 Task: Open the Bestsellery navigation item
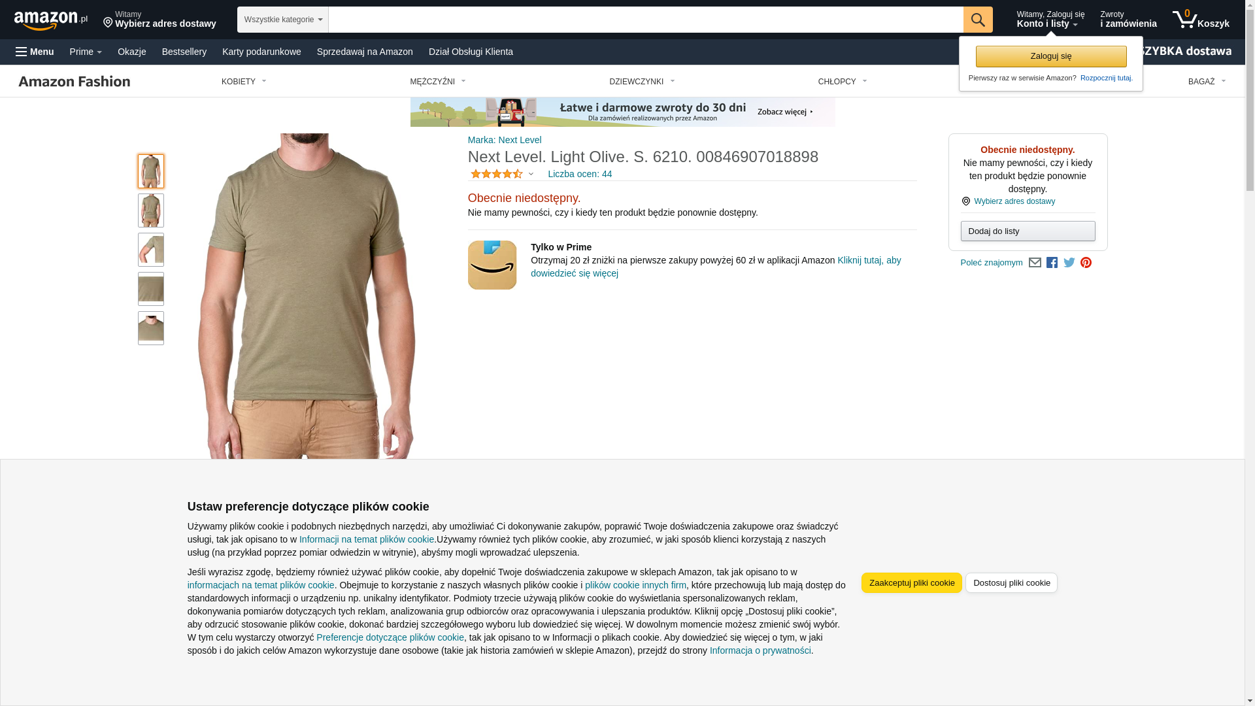coord(184,52)
